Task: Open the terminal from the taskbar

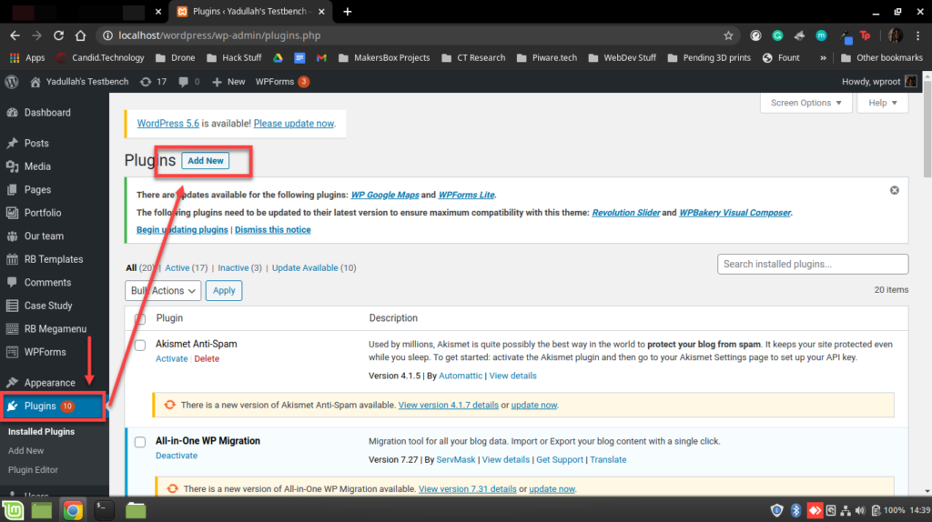Action: point(104,510)
